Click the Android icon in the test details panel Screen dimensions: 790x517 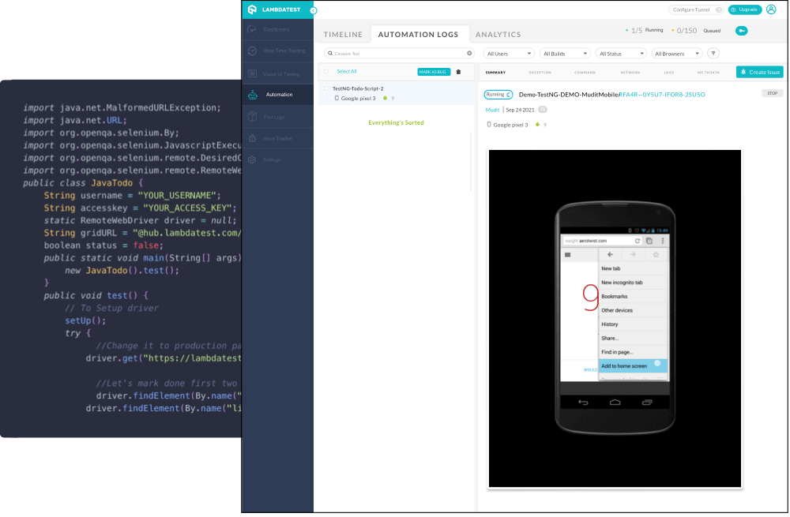pos(537,125)
